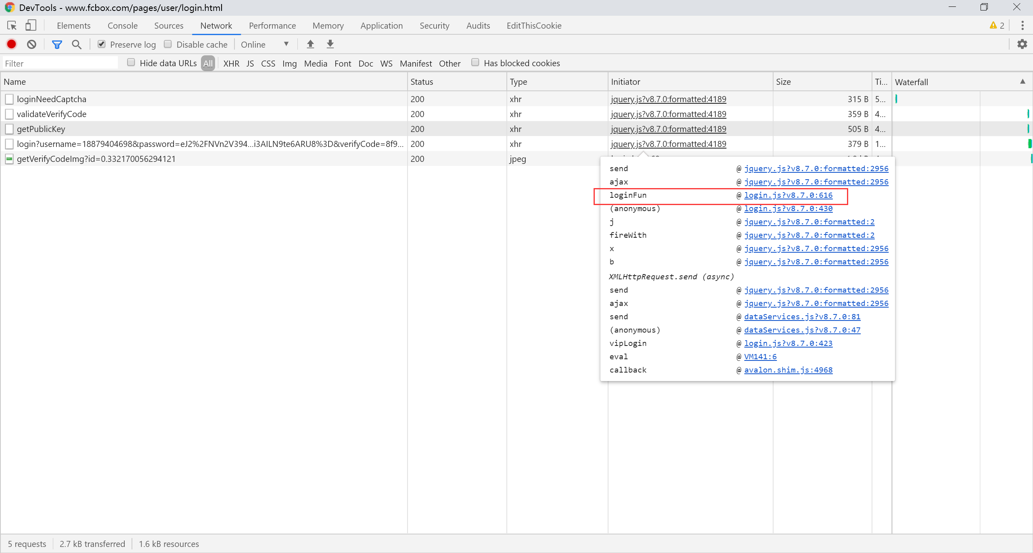Clear the network log
This screenshot has height=553, width=1033.
tap(31, 44)
